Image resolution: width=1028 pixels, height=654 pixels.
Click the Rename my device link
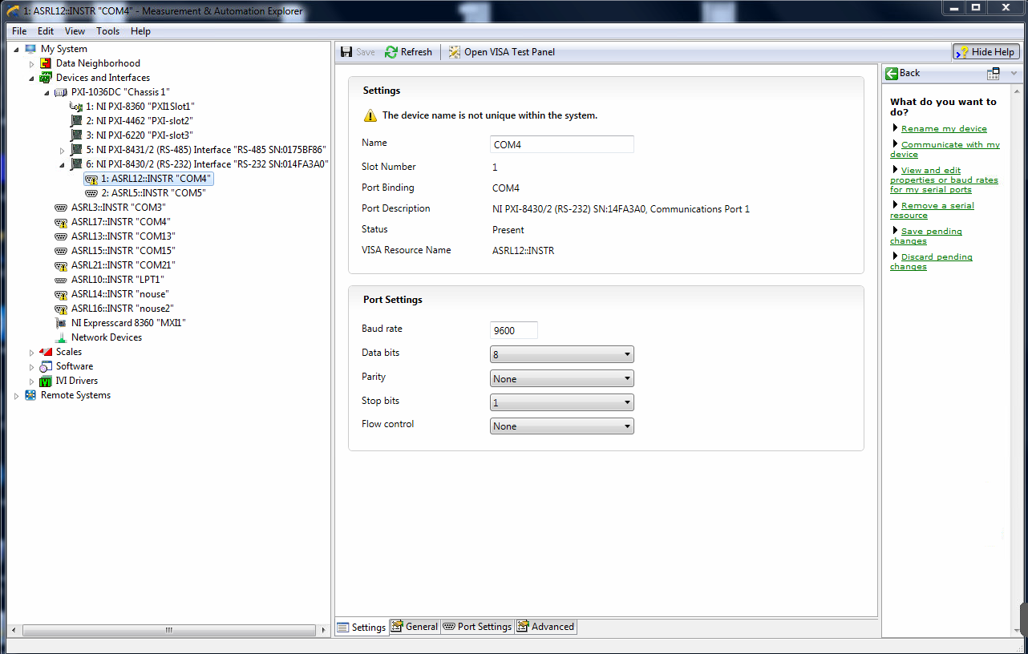(943, 128)
